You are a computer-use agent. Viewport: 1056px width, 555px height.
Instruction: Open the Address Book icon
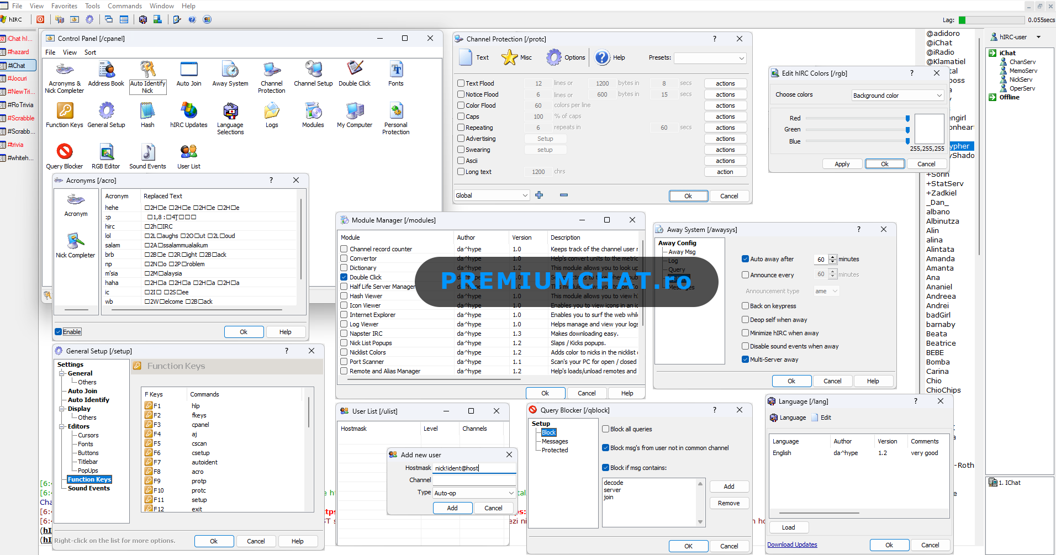[106, 74]
